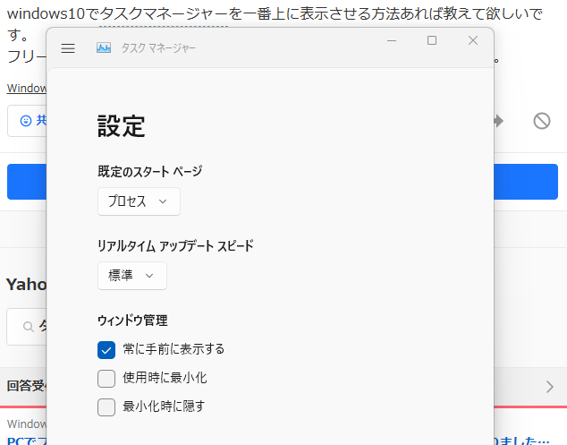
Task: Enable the 最小化時に隠す checkbox
Action: click(x=106, y=407)
